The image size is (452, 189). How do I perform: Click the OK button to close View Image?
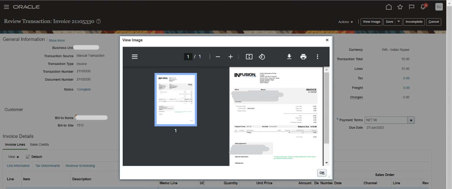point(322,173)
